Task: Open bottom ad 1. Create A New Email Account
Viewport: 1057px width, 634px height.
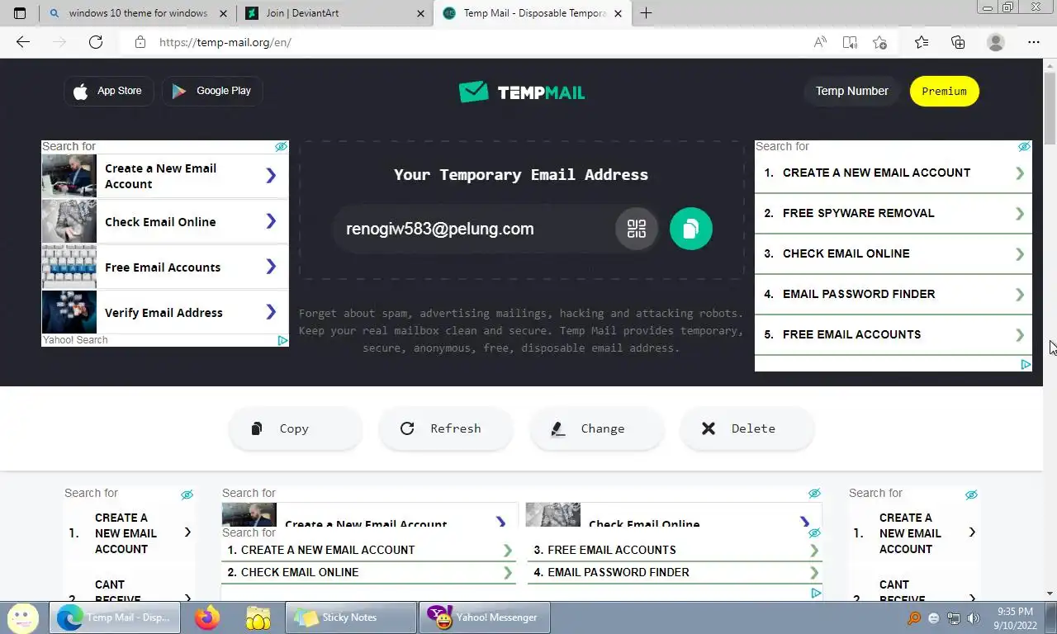Action: pyautogui.click(x=368, y=550)
